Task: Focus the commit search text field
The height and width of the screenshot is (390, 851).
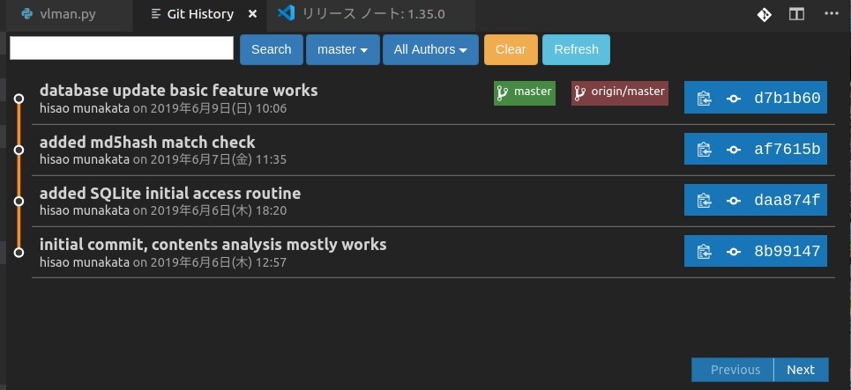Action: point(122,48)
